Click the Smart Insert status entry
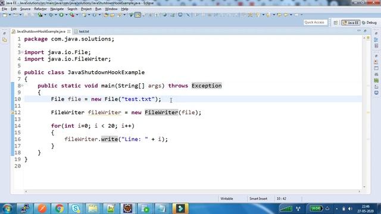The height and width of the screenshot is (214, 381). pos(258,199)
